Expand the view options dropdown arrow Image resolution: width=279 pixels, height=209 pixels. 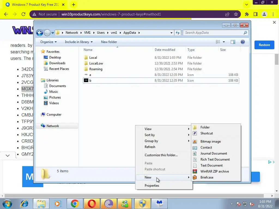coord(224,42)
